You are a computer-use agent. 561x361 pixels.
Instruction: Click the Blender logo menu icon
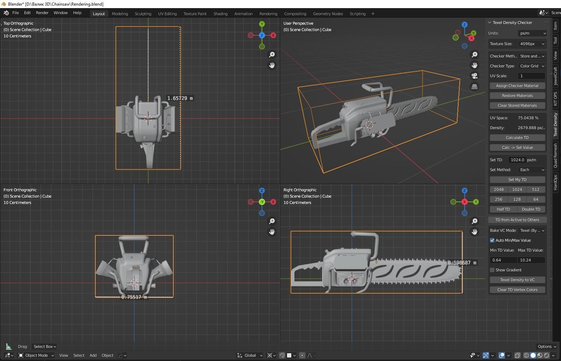[x=6, y=13]
